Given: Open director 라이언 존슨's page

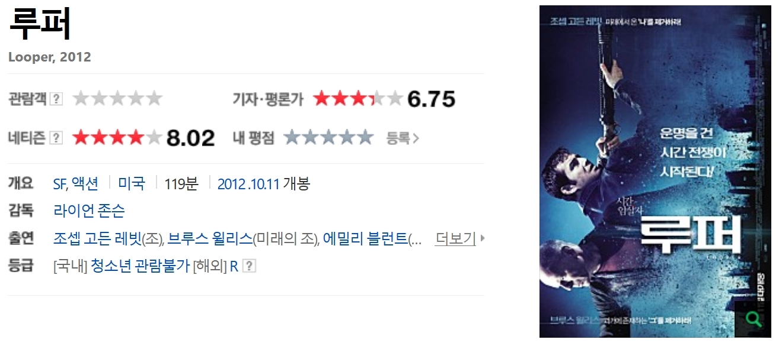Looking at the screenshot, I should coord(89,211).
